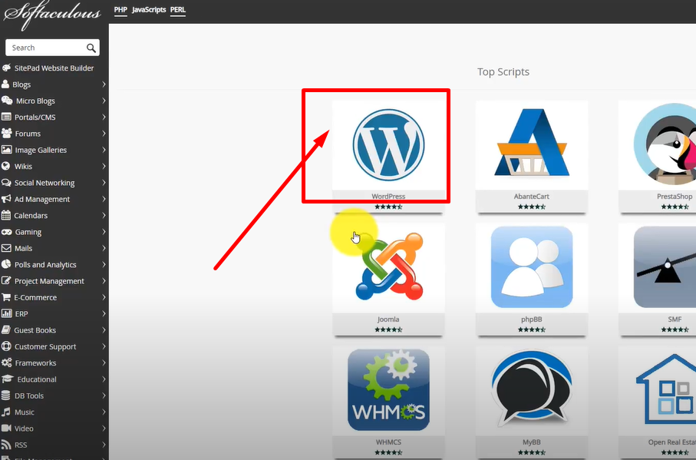The height and width of the screenshot is (460, 696).
Task: Click the Polls and Analytics pie icon
Action: 6,264
